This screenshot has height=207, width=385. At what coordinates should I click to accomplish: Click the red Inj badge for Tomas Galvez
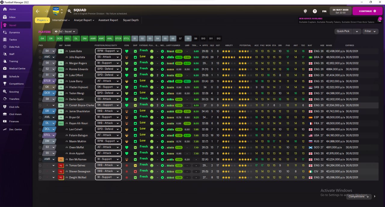(x=61, y=166)
